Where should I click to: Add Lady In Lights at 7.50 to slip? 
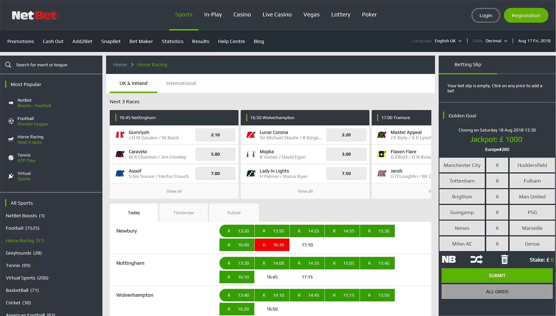(x=346, y=174)
